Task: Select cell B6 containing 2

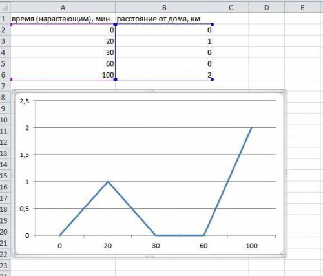Action: 164,75
